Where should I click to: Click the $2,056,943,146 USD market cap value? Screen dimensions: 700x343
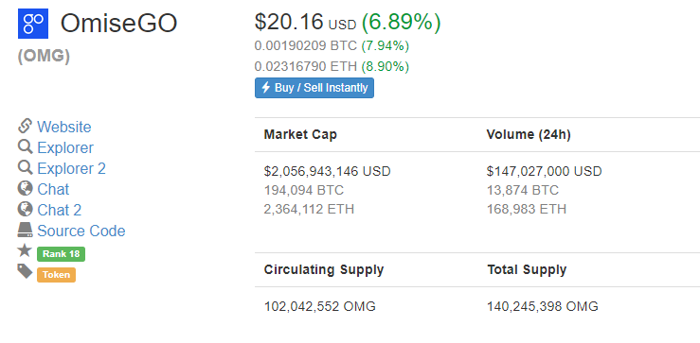(327, 171)
